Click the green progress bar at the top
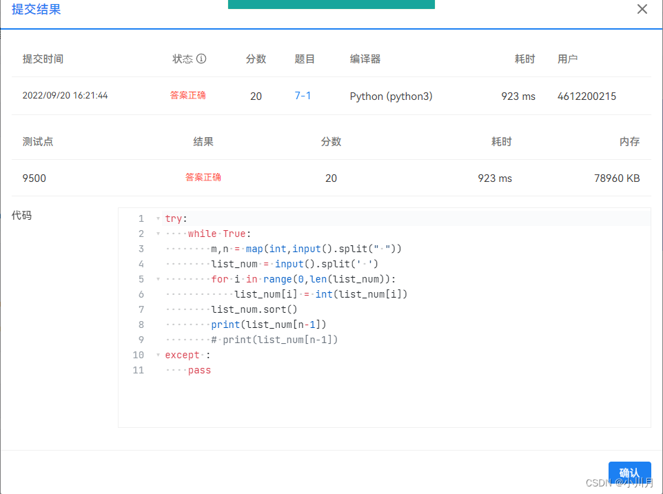The height and width of the screenshot is (494, 663). (331, 4)
